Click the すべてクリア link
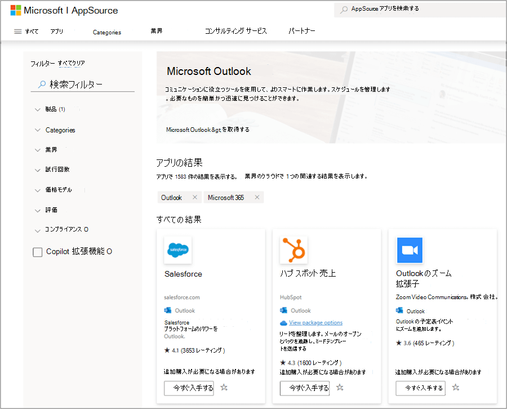Image resolution: width=507 pixels, height=409 pixels. pyautogui.click(x=72, y=63)
